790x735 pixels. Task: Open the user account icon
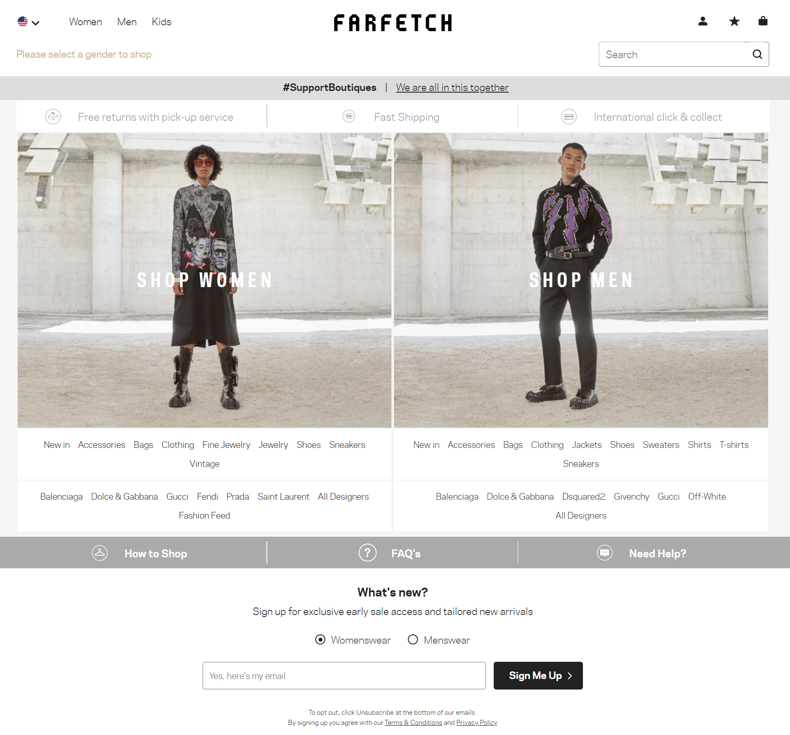702,21
